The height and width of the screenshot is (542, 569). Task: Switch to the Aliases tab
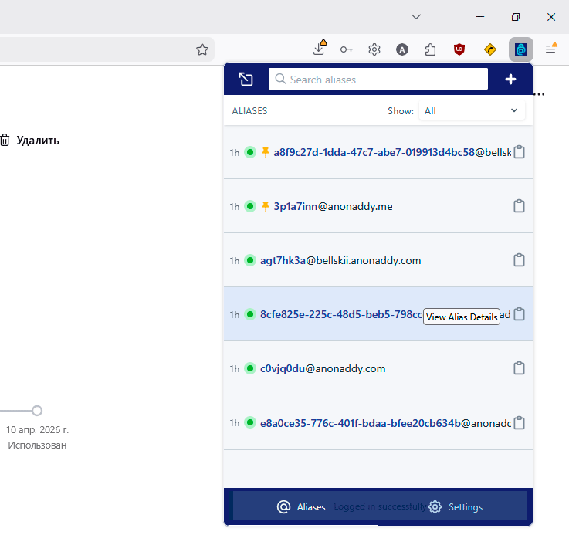pos(301,506)
